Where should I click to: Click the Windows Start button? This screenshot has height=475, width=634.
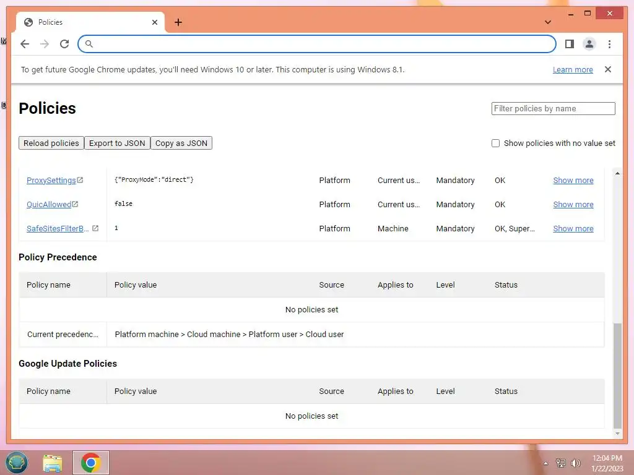tap(17, 463)
